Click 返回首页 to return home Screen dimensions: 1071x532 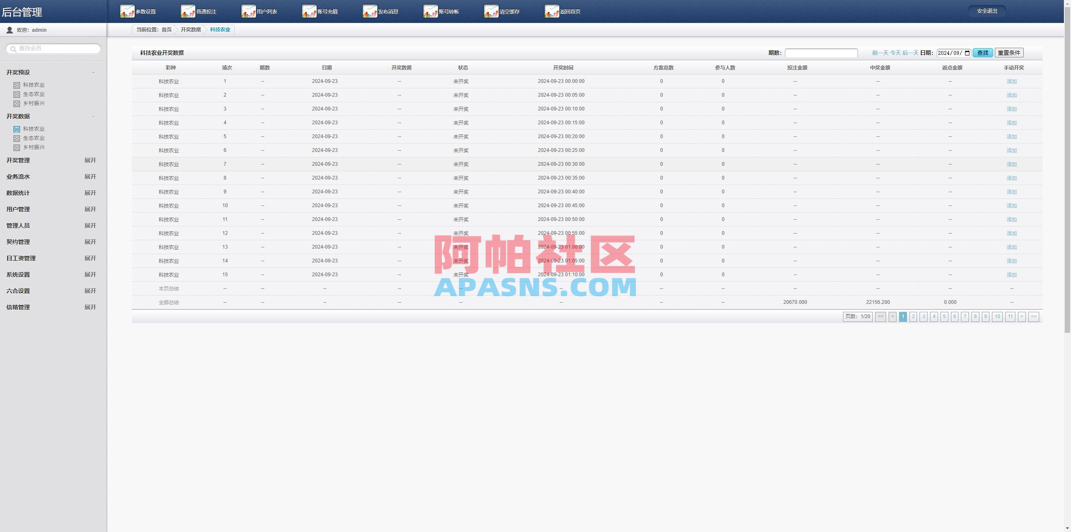click(x=568, y=11)
